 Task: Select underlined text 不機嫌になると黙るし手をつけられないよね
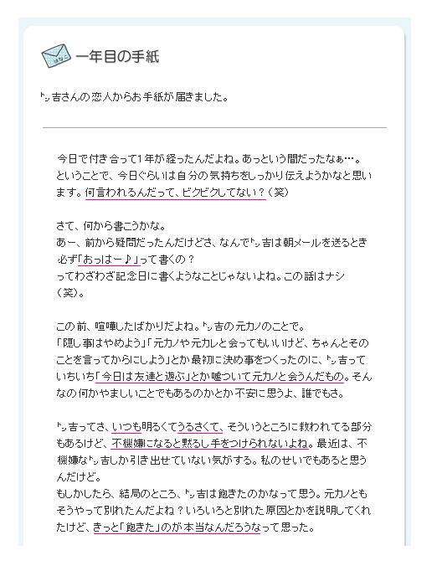pos(210,443)
